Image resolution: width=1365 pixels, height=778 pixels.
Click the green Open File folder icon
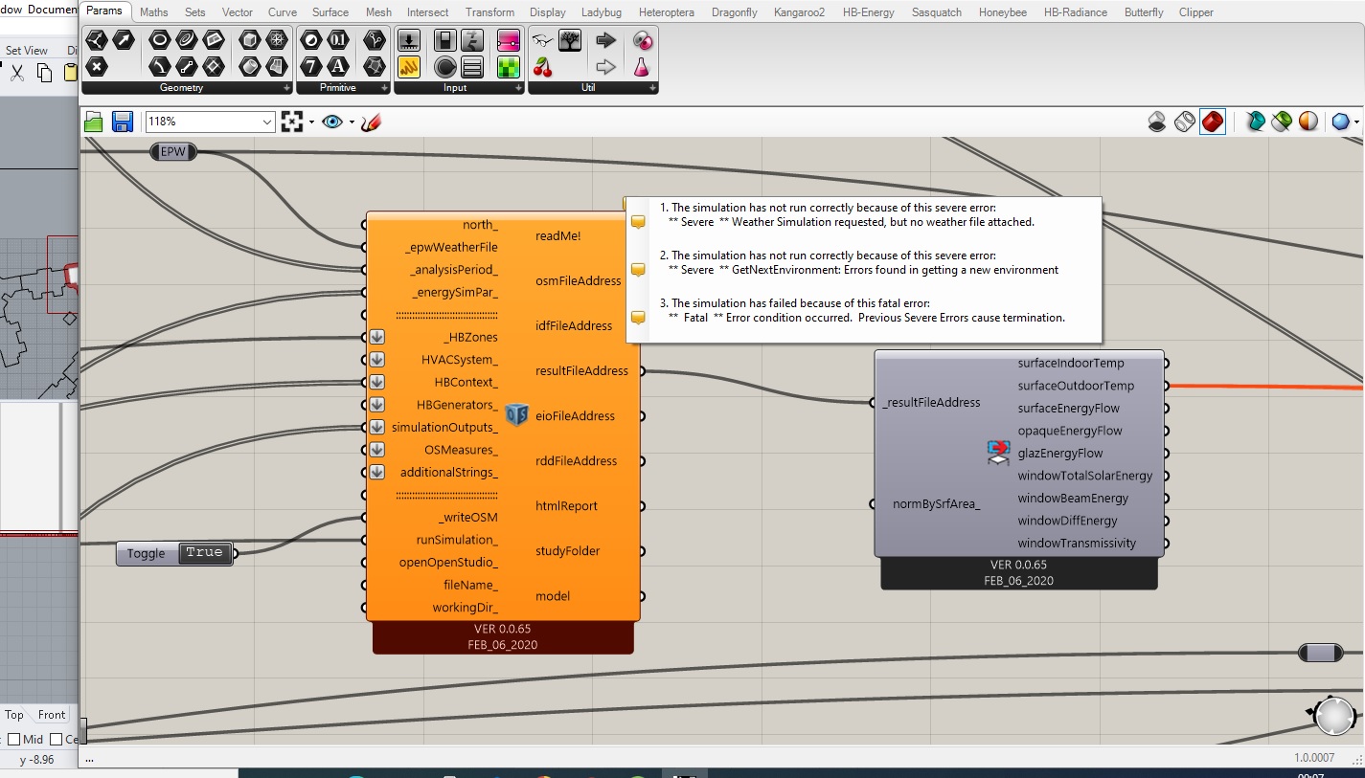point(93,122)
